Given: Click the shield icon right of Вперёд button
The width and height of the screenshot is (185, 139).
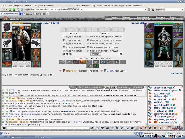Looking at the screenshot, I should tap(121, 54).
